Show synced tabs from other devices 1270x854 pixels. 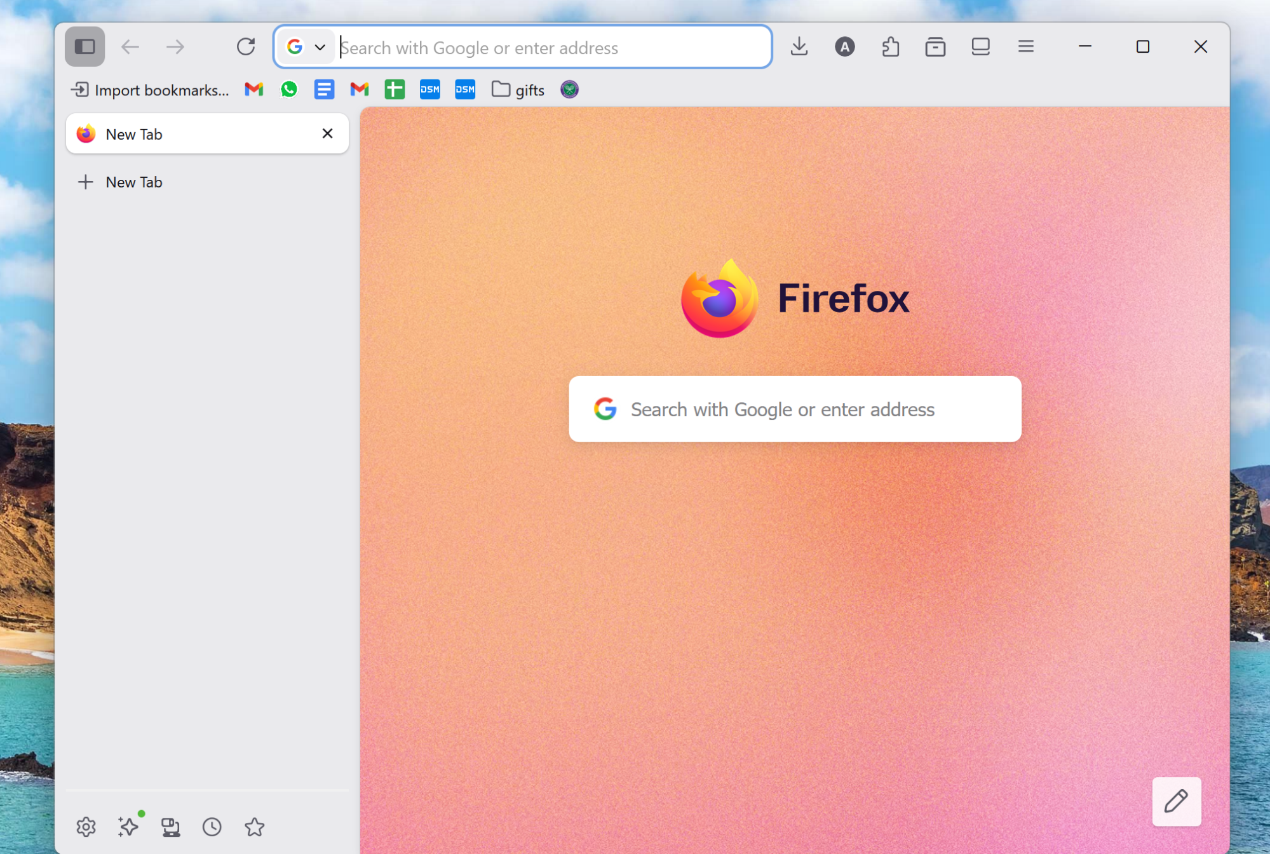(x=170, y=827)
